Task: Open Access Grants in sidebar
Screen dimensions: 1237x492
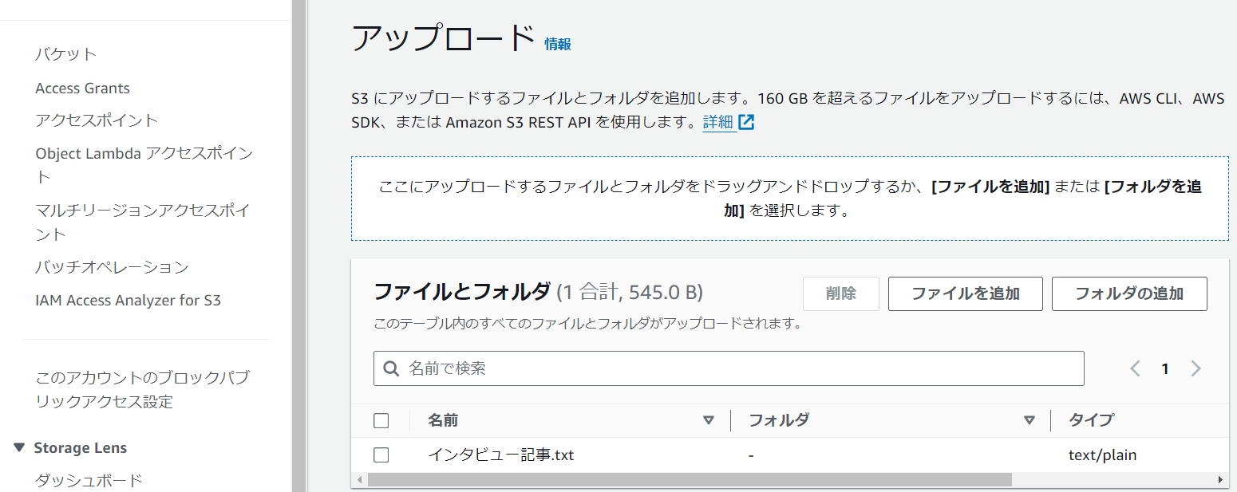Action: coord(82,89)
